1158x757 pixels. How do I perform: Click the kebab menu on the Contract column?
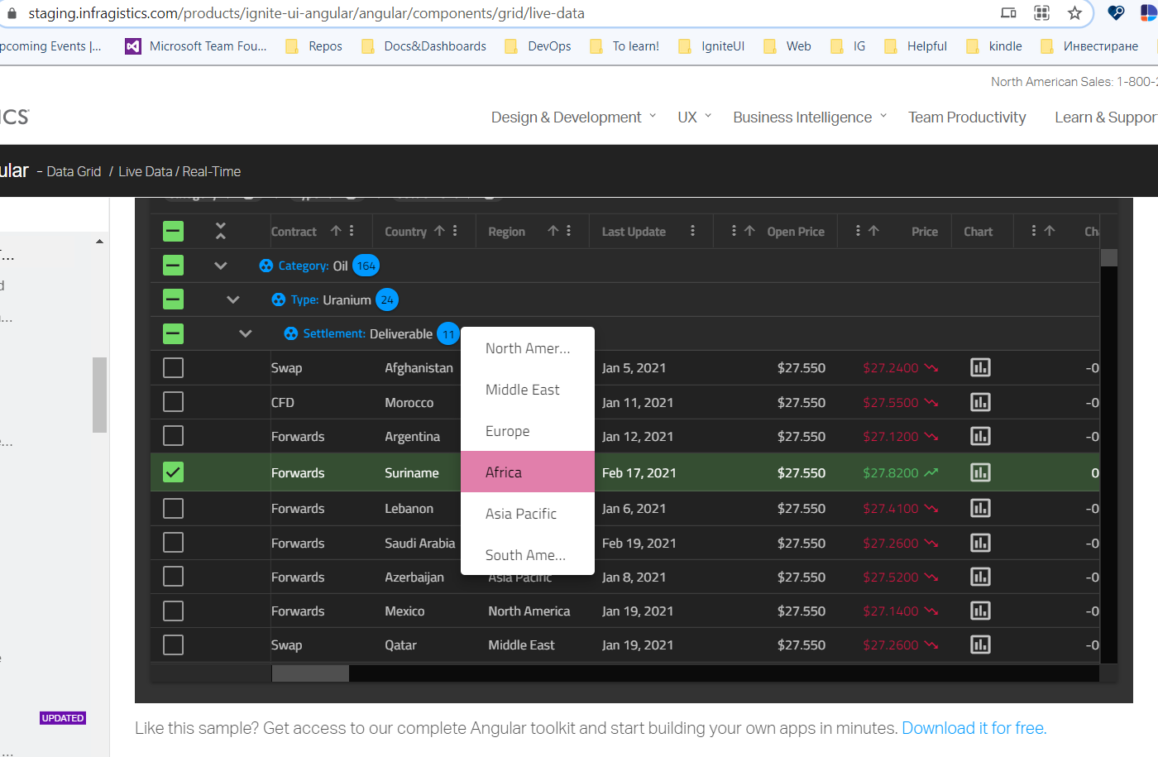(x=351, y=231)
